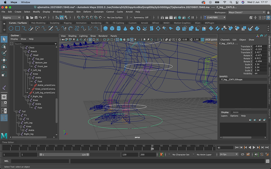
Task: Click the Save Scene disk icon
Action: click(x=36, y=17)
